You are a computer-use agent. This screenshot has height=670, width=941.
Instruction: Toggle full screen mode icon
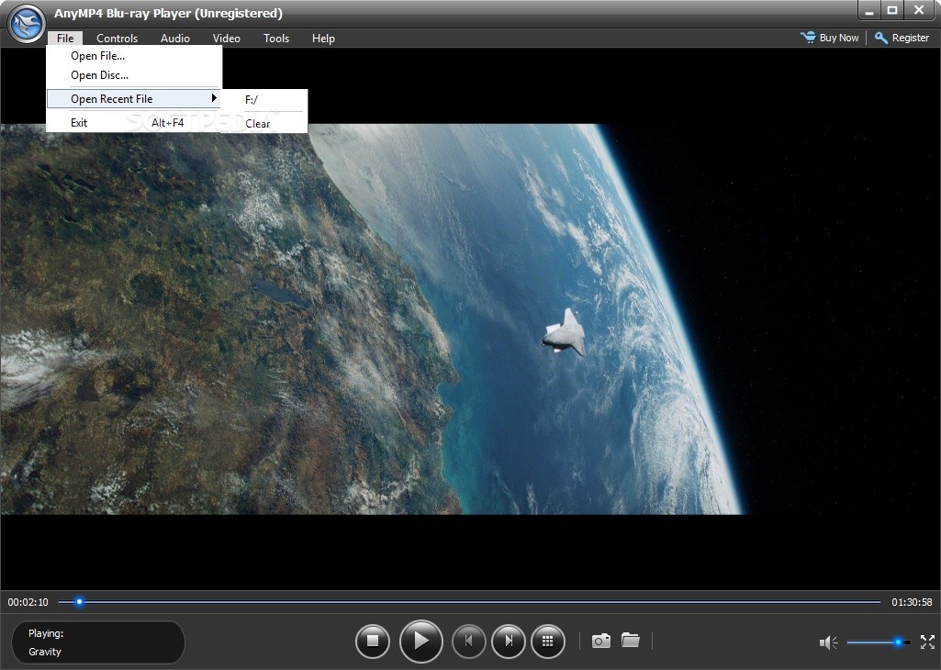click(927, 642)
